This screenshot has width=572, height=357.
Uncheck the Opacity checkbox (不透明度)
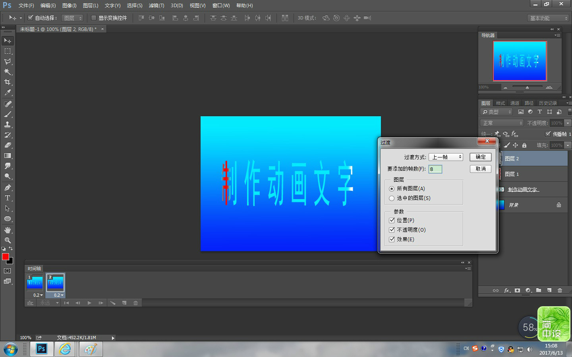pyautogui.click(x=392, y=230)
